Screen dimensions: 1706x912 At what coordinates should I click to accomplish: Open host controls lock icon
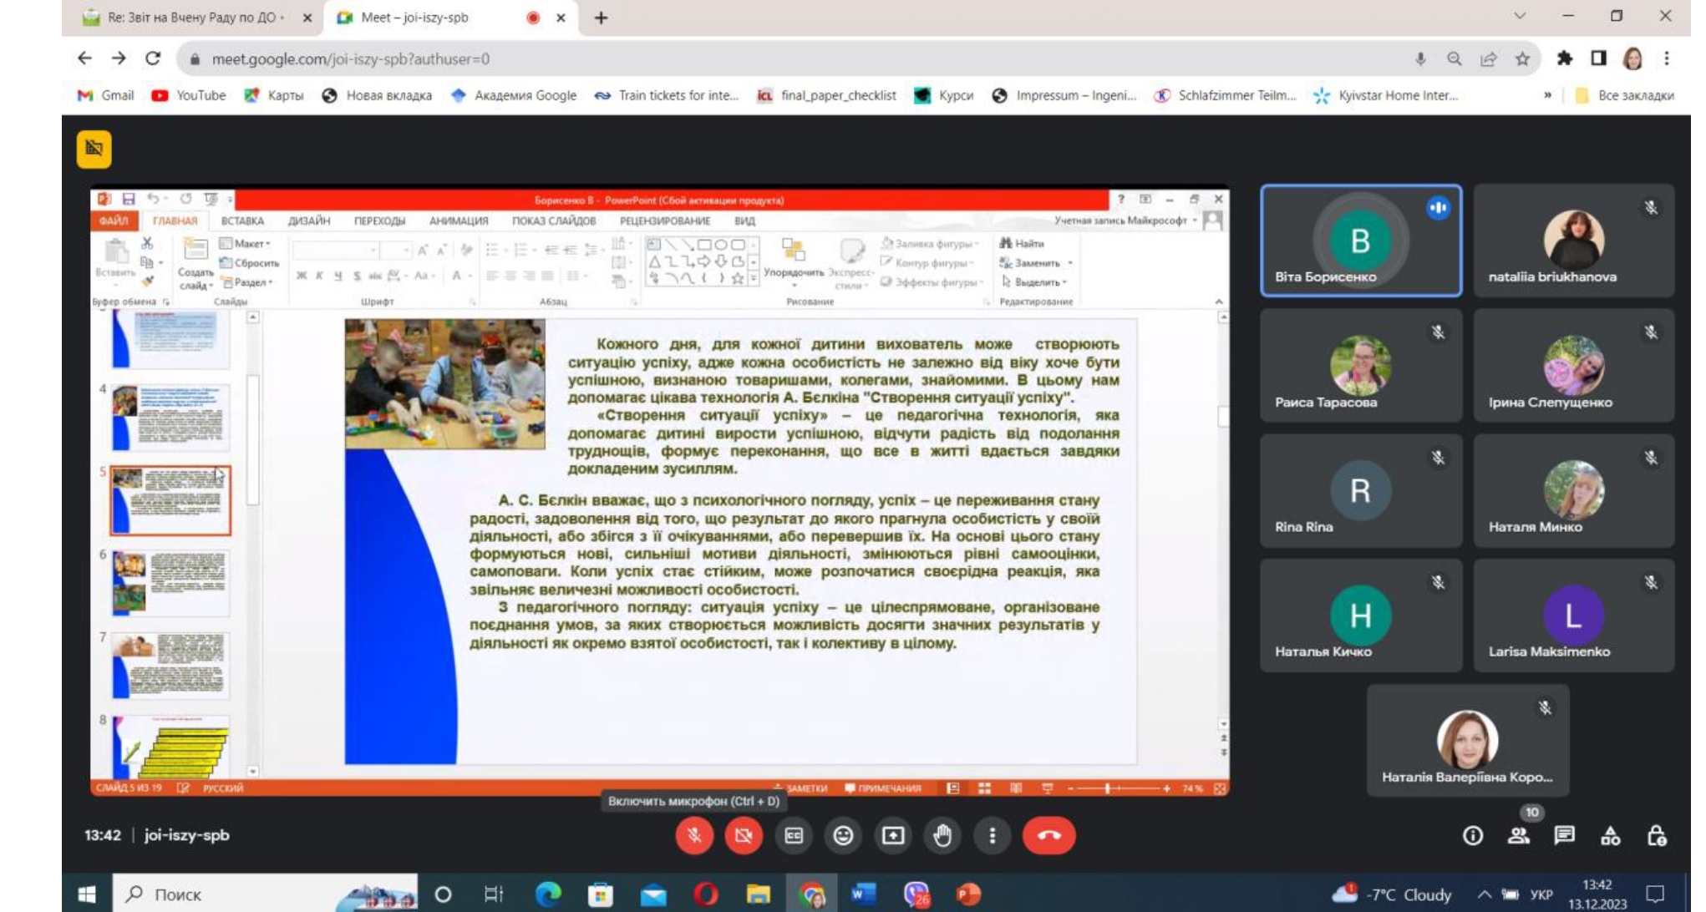coord(1656,835)
